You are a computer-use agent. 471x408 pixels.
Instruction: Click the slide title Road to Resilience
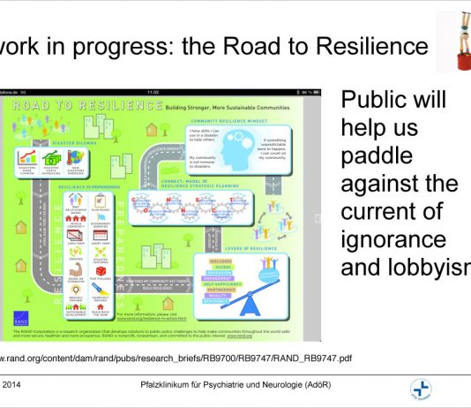coord(214,46)
